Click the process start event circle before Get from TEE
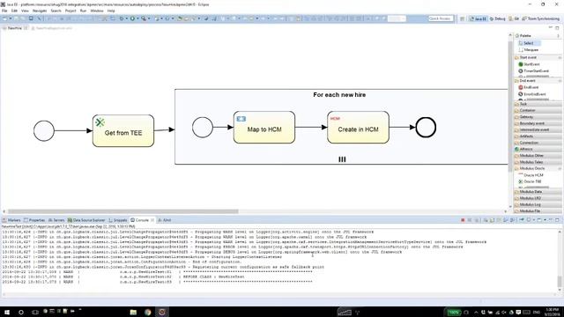The width and height of the screenshot is (564, 317). pos(44,130)
